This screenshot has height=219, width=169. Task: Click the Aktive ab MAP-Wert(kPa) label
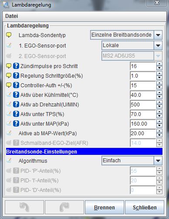pos(47,133)
